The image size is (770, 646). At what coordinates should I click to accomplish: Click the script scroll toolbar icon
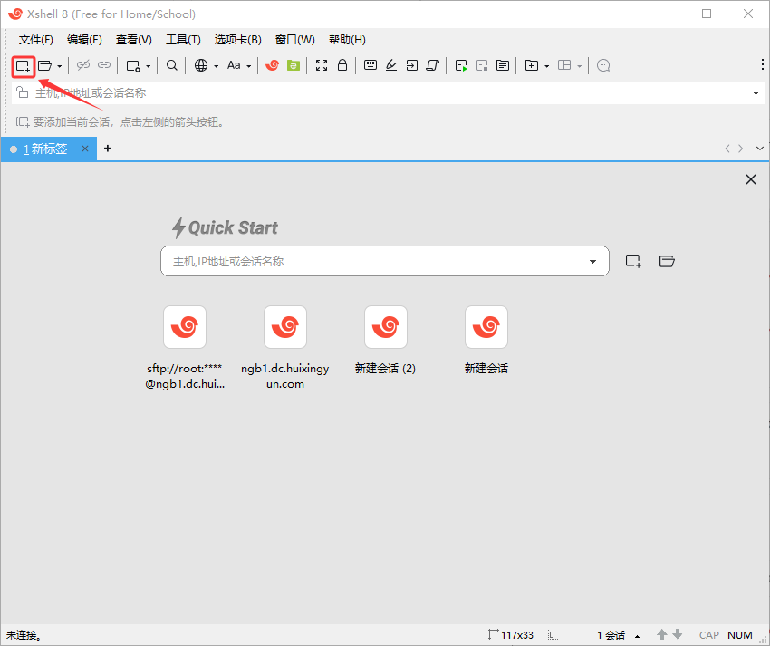coord(432,65)
